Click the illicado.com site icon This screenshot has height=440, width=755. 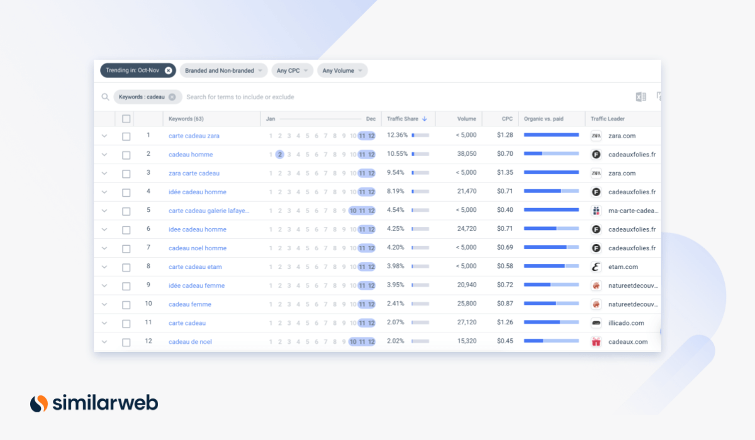[x=596, y=323]
